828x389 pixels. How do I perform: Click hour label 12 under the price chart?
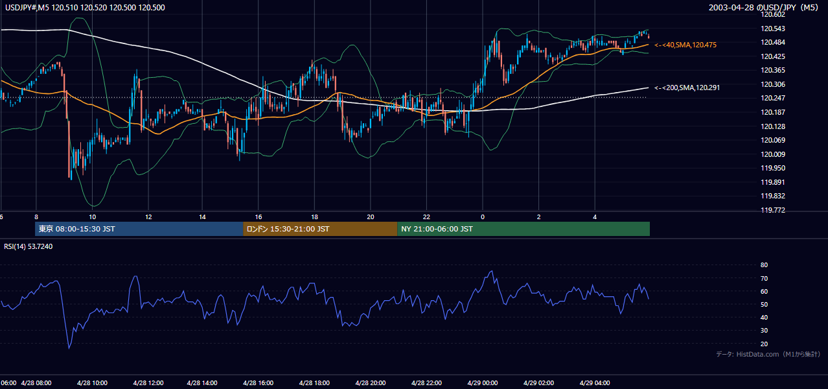148,217
